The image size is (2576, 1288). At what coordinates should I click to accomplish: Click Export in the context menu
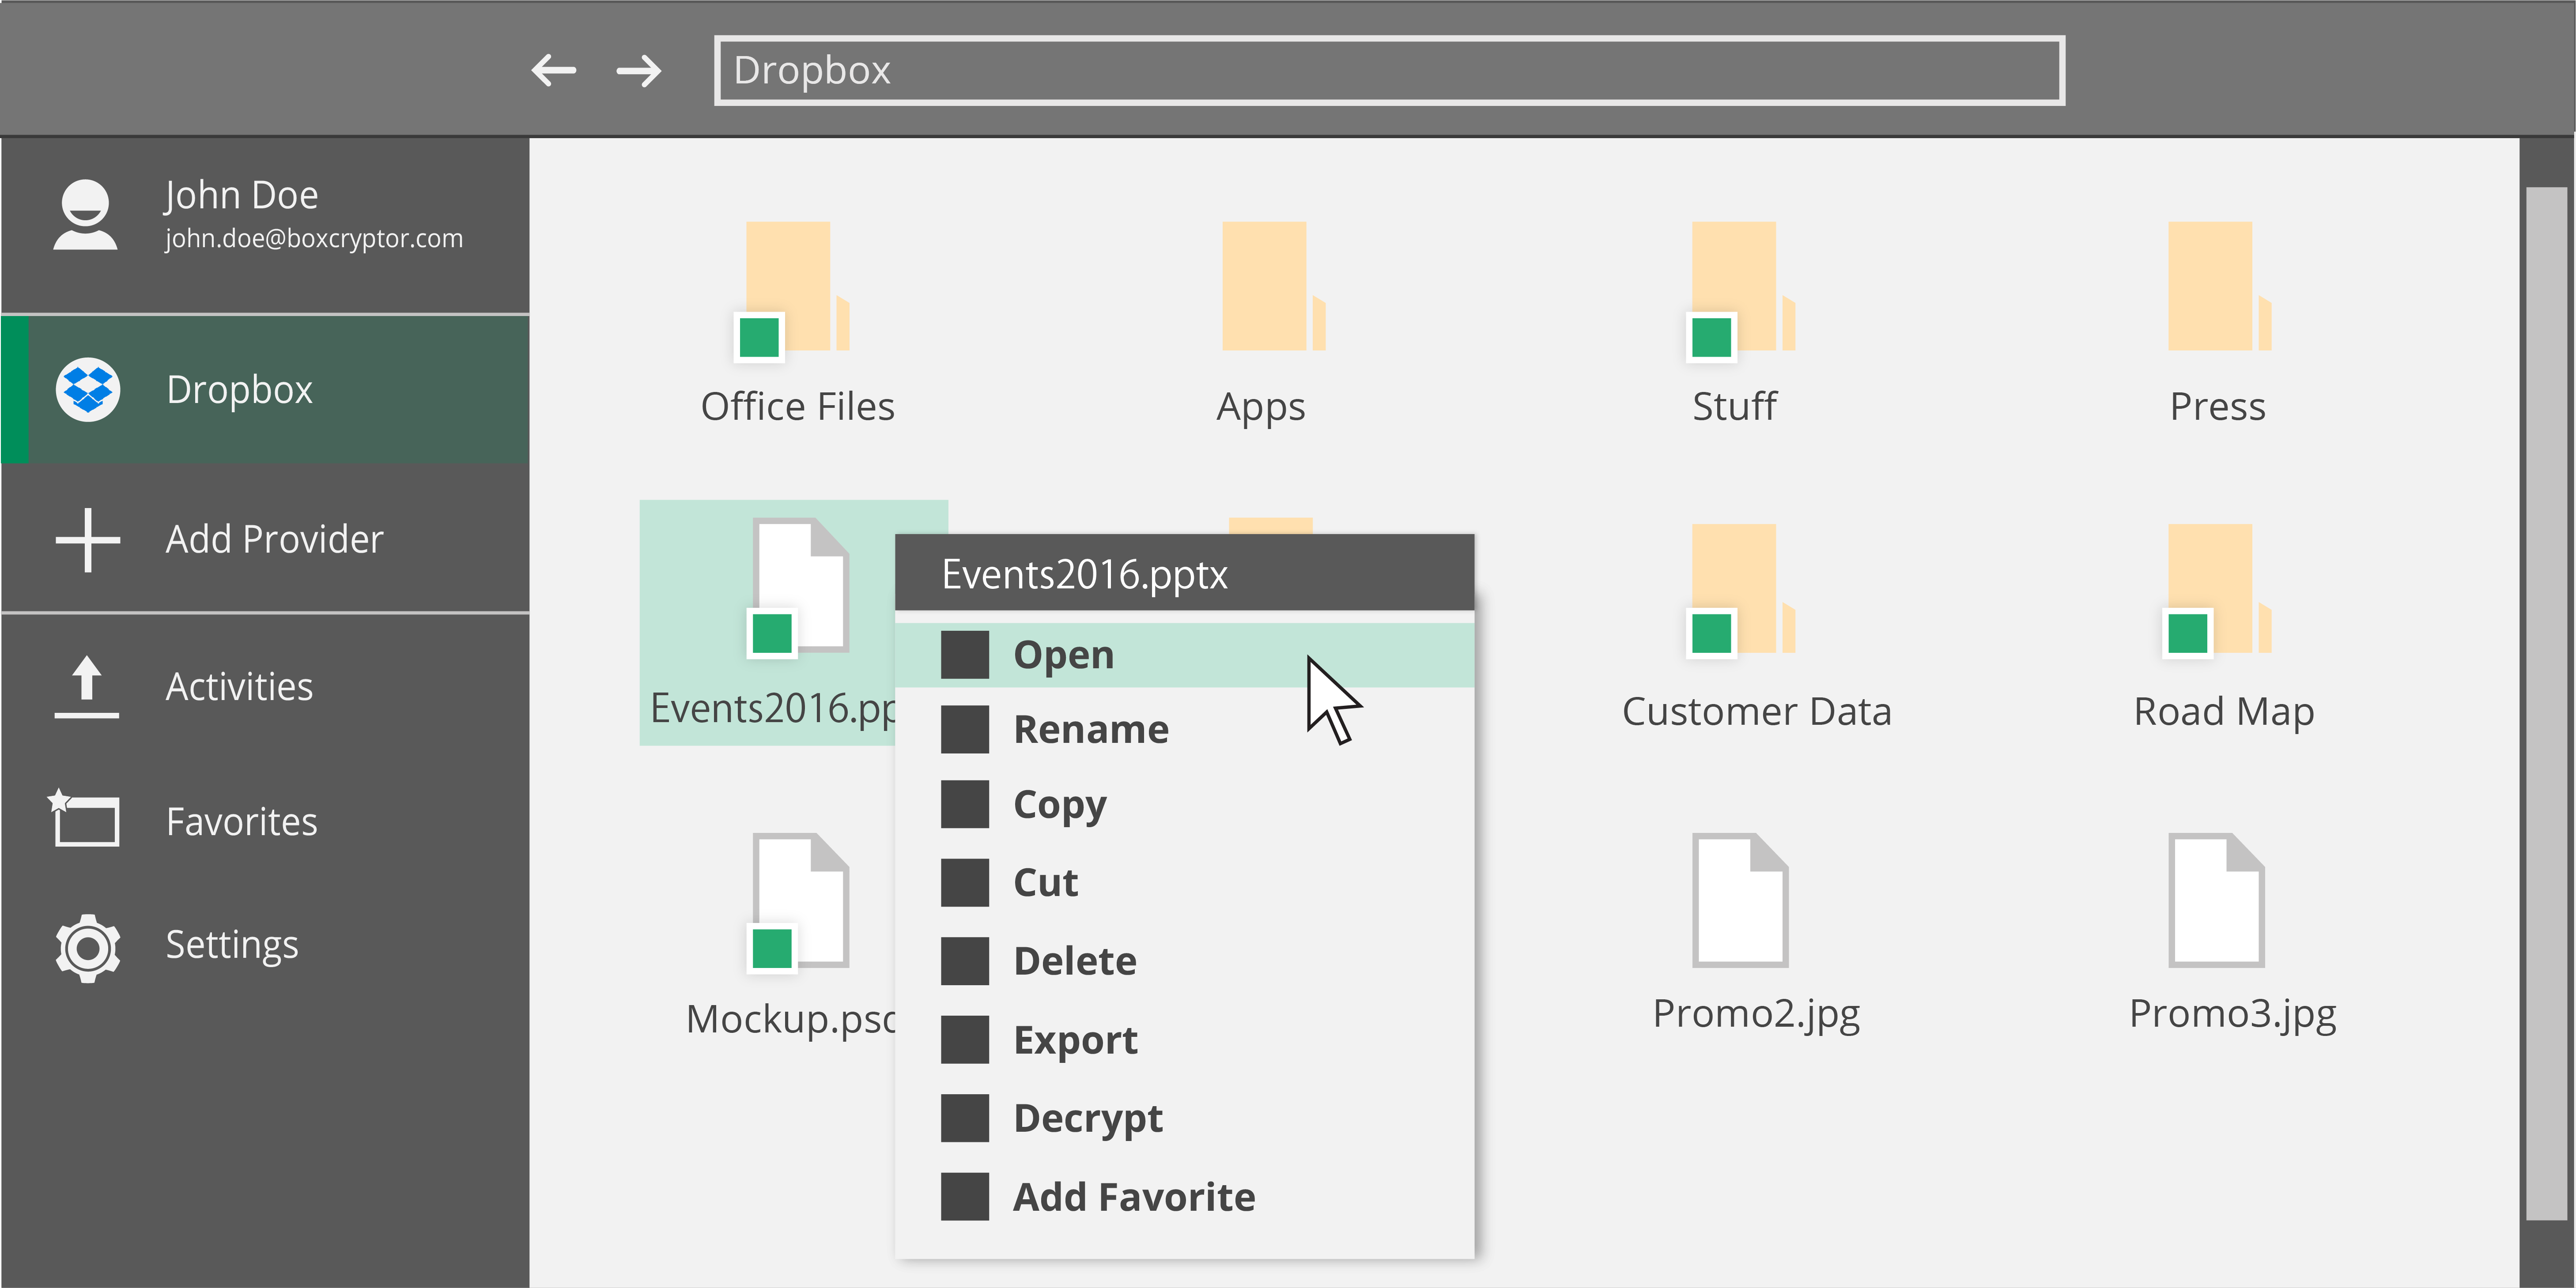(x=1075, y=1040)
